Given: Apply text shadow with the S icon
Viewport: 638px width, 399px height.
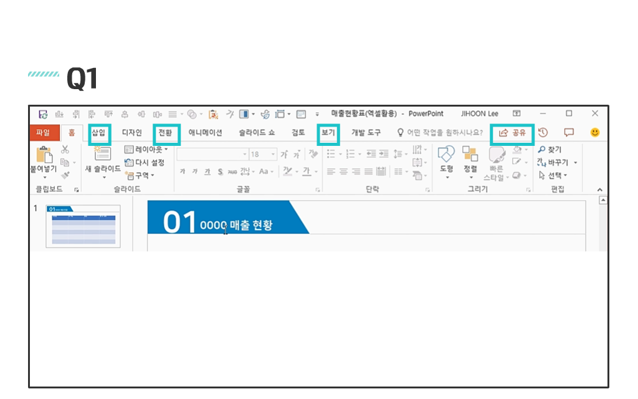Looking at the screenshot, I should [x=220, y=171].
